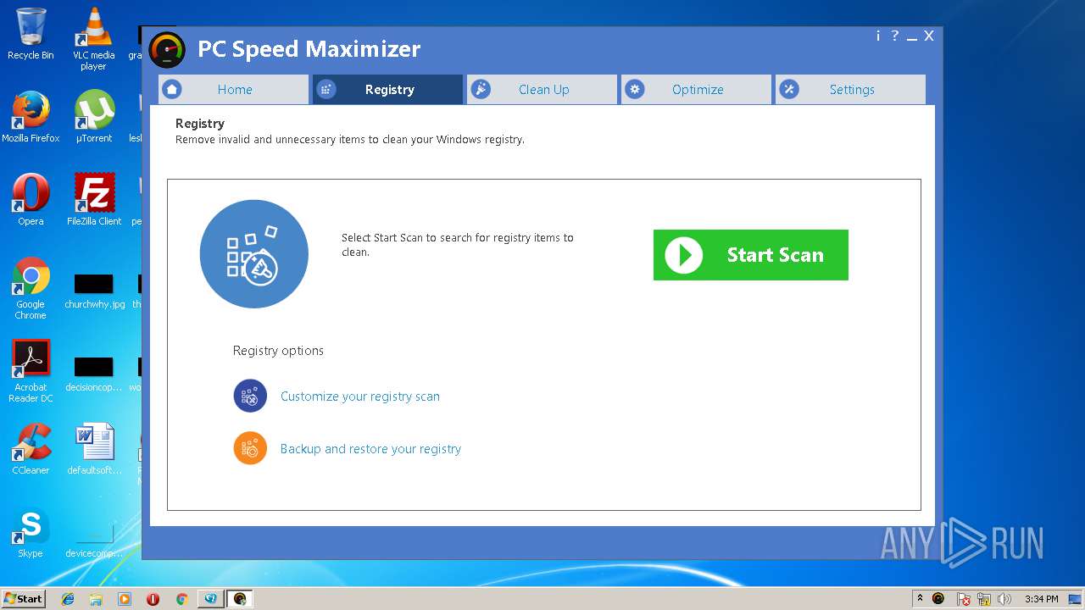Screen dimensions: 1085x610
Task: Launch Google Chrome desktop shortcut
Action: [x=31, y=288]
